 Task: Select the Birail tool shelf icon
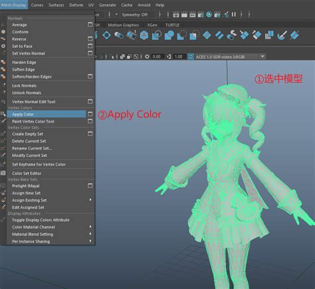132,35
